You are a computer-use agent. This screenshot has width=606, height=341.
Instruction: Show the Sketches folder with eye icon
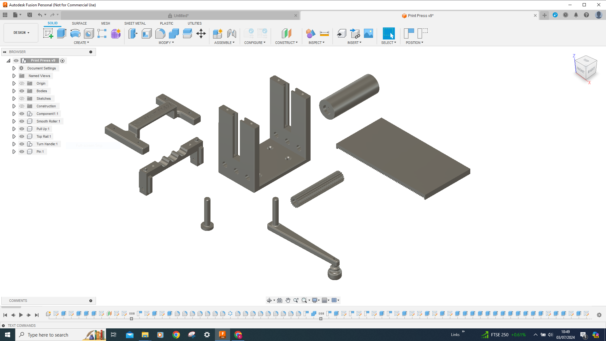22,99
